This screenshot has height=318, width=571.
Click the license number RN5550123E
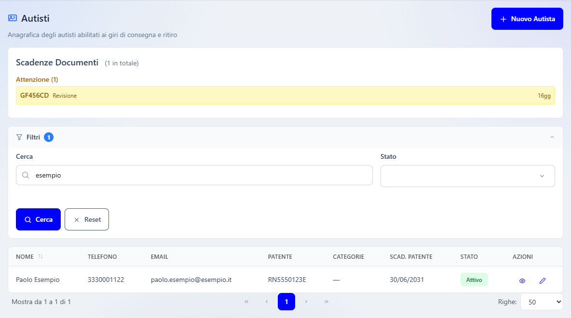(x=287, y=280)
